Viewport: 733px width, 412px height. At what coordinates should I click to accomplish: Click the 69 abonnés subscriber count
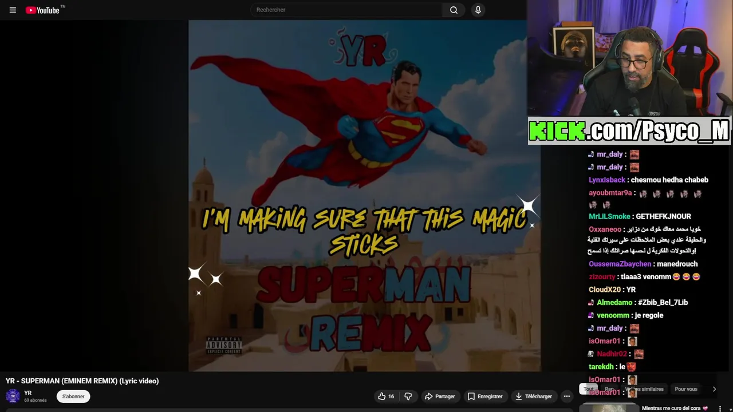click(36, 401)
